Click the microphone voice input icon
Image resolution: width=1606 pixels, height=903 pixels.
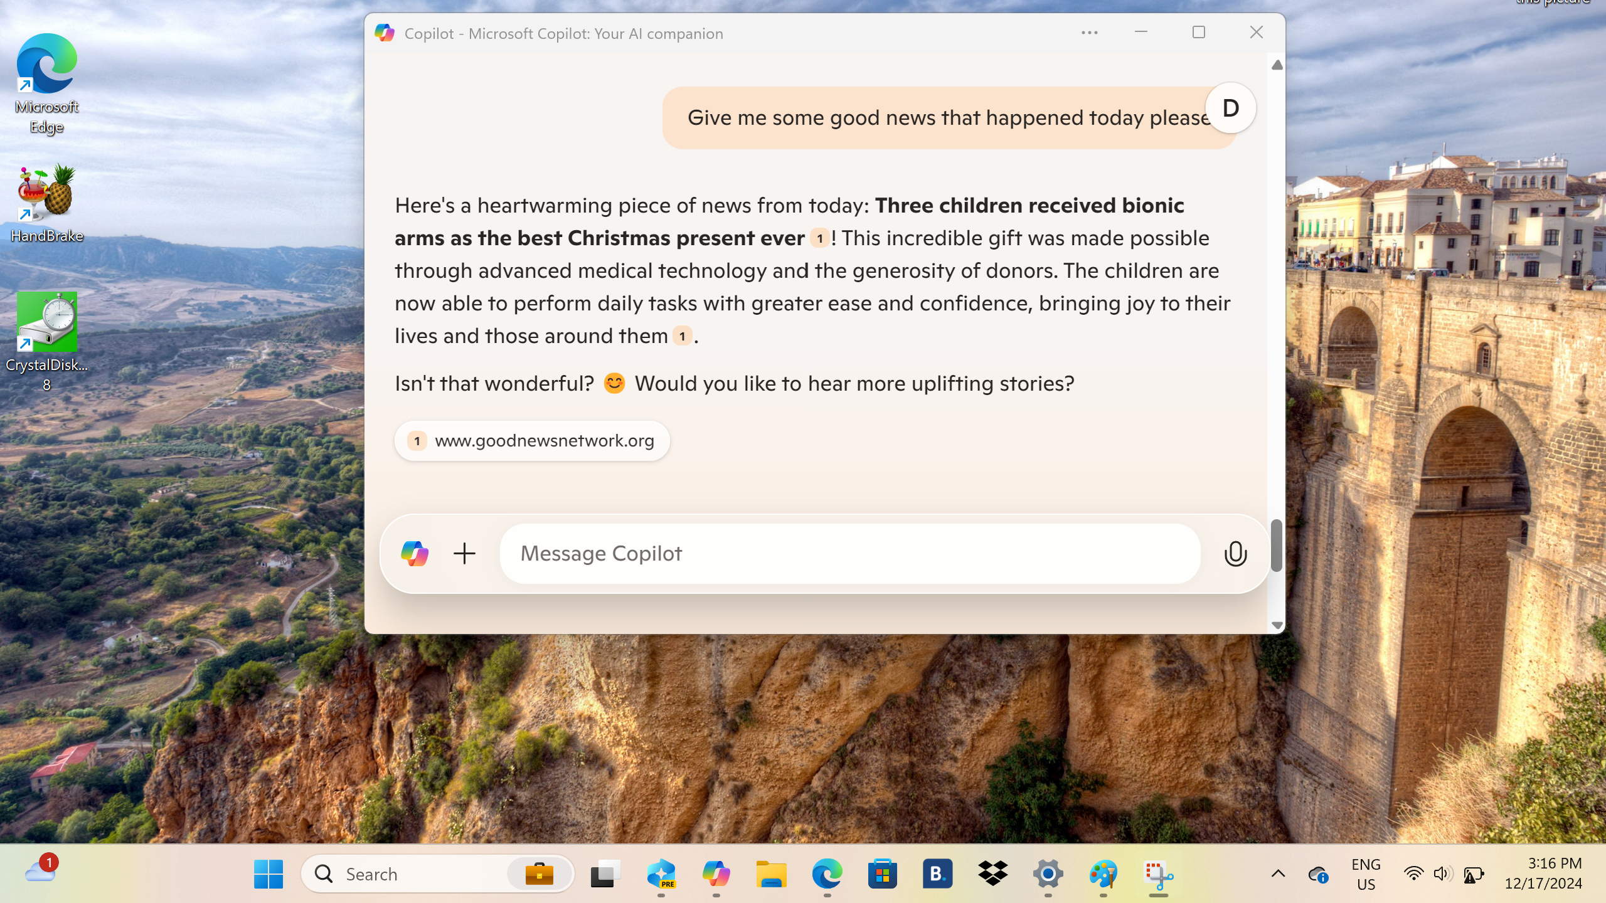coord(1235,554)
